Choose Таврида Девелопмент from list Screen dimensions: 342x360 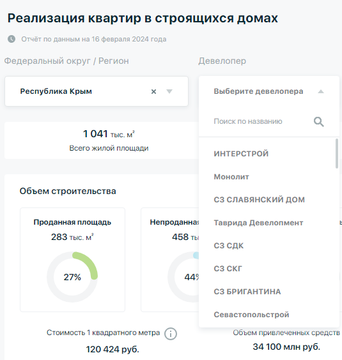click(x=269, y=223)
